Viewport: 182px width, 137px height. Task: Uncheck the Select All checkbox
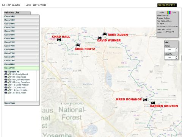tap(9, 72)
